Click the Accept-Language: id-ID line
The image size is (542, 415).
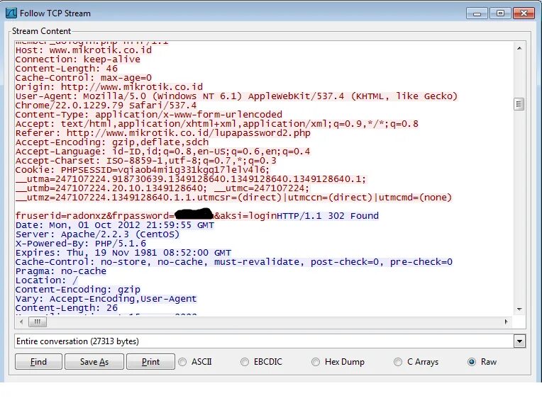(x=162, y=152)
